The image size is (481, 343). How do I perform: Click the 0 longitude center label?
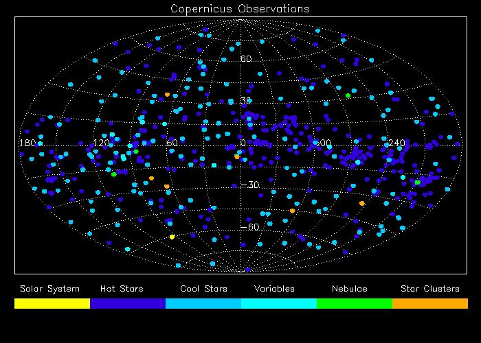pos(243,143)
